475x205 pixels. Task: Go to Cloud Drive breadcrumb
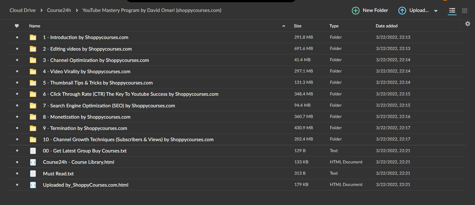tap(23, 10)
